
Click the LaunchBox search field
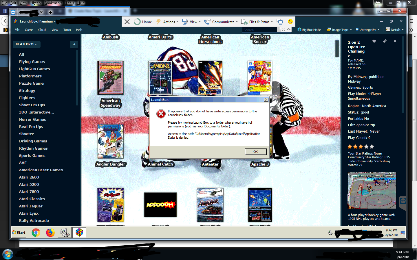pyautogui.click(x=259, y=30)
